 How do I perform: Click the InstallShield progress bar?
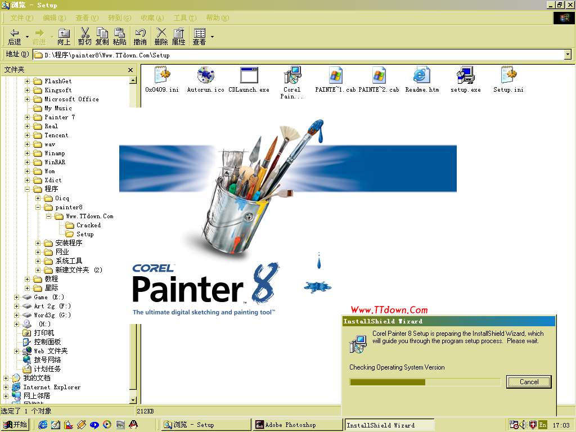(425, 382)
